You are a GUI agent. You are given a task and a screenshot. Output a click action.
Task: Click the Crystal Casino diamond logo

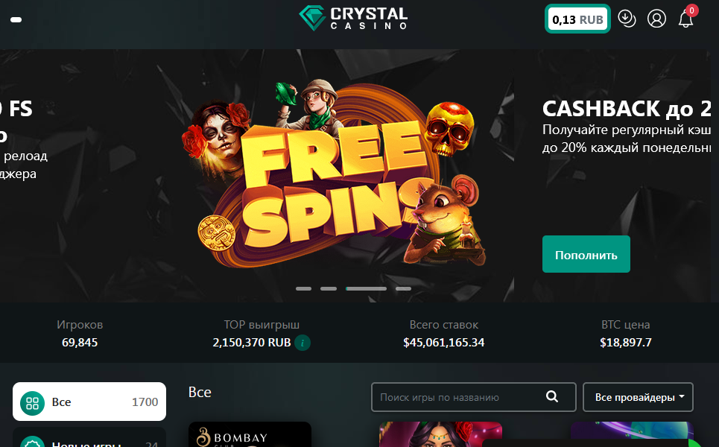tap(312, 19)
